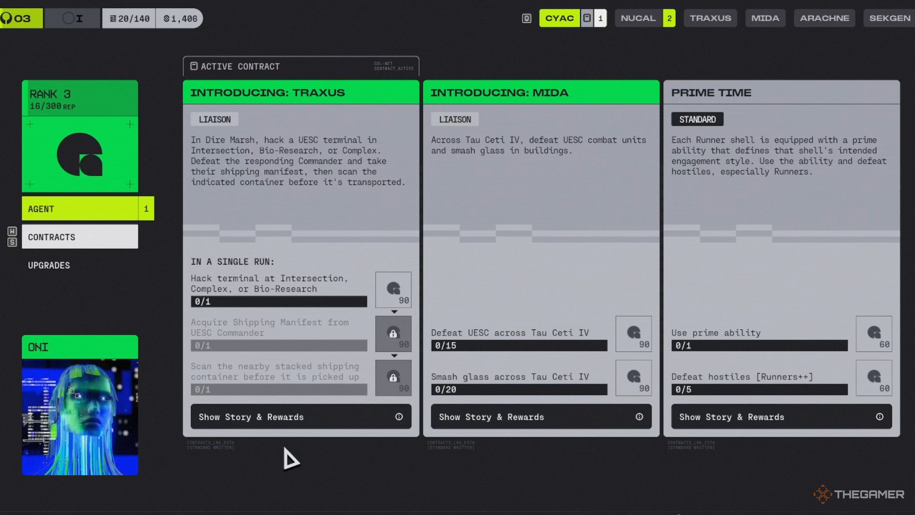The image size is (915, 515).
Task: Open the ARACHNE faction tab
Action: point(824,18)
